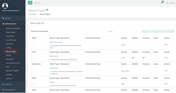Click the Searches magnifier icon
The width and height of the screenshot is (176, 93).
pyautogui.click(x=3, y=84)
